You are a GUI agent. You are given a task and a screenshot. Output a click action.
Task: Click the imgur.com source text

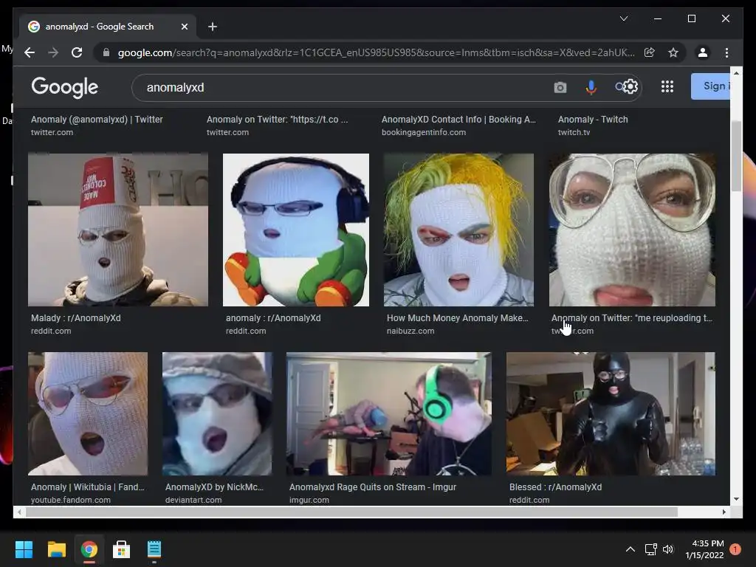click(309, 500)
